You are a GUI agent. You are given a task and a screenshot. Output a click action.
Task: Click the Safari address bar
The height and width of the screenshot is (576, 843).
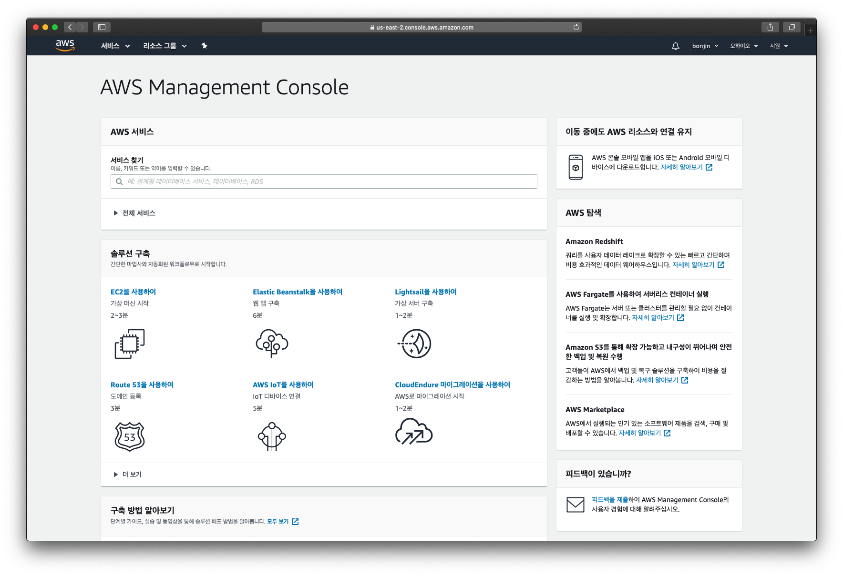(x=421, y=27)
